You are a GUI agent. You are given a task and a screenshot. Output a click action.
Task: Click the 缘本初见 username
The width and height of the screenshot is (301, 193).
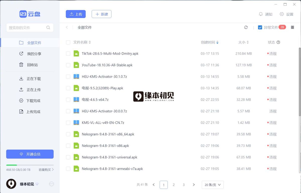click(27, 184)
